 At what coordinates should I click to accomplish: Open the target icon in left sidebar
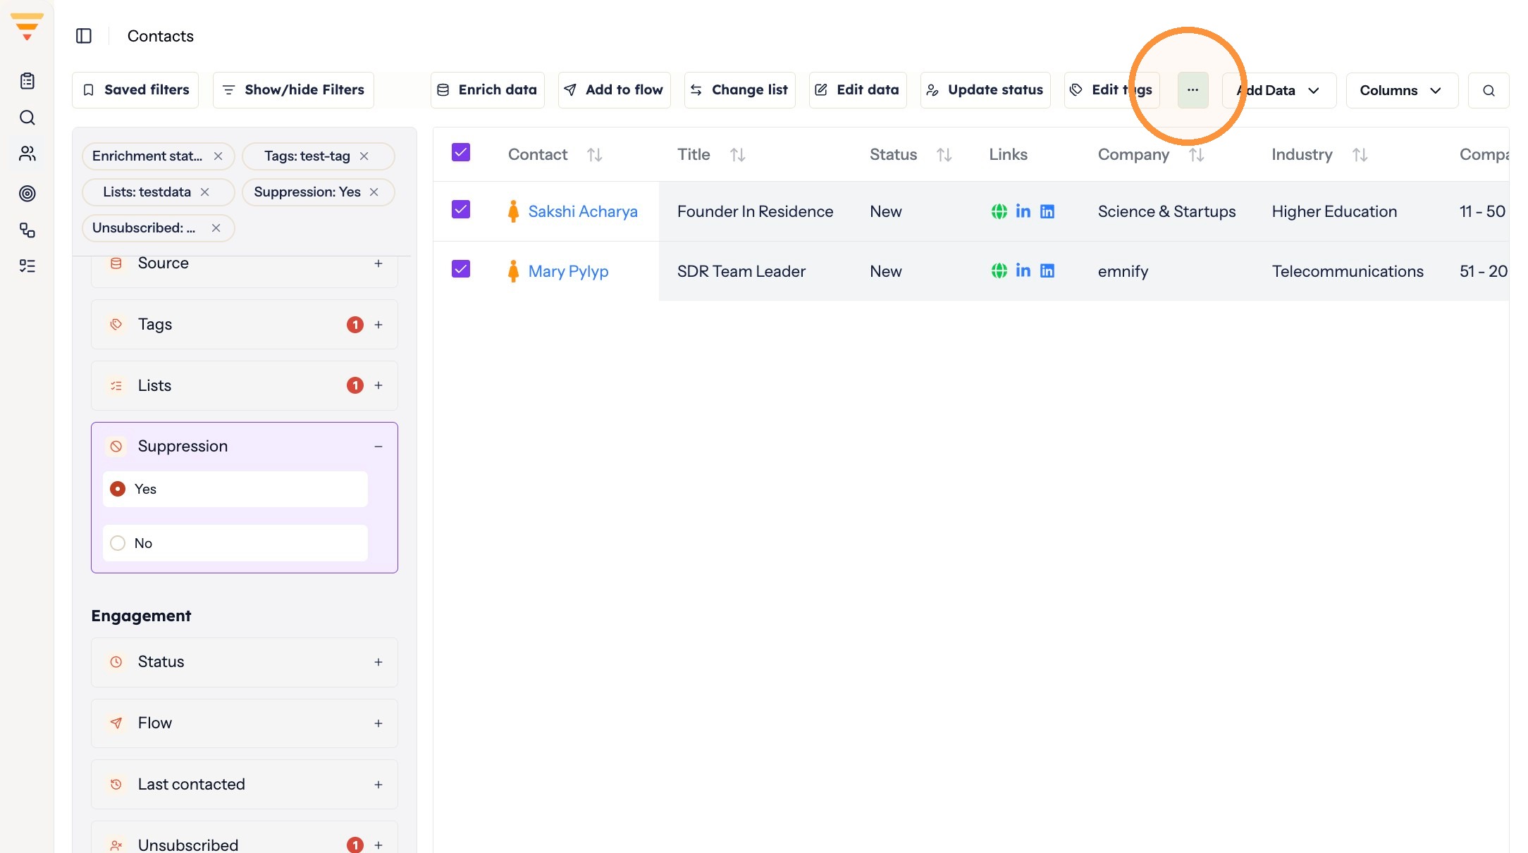click(27, 193)
